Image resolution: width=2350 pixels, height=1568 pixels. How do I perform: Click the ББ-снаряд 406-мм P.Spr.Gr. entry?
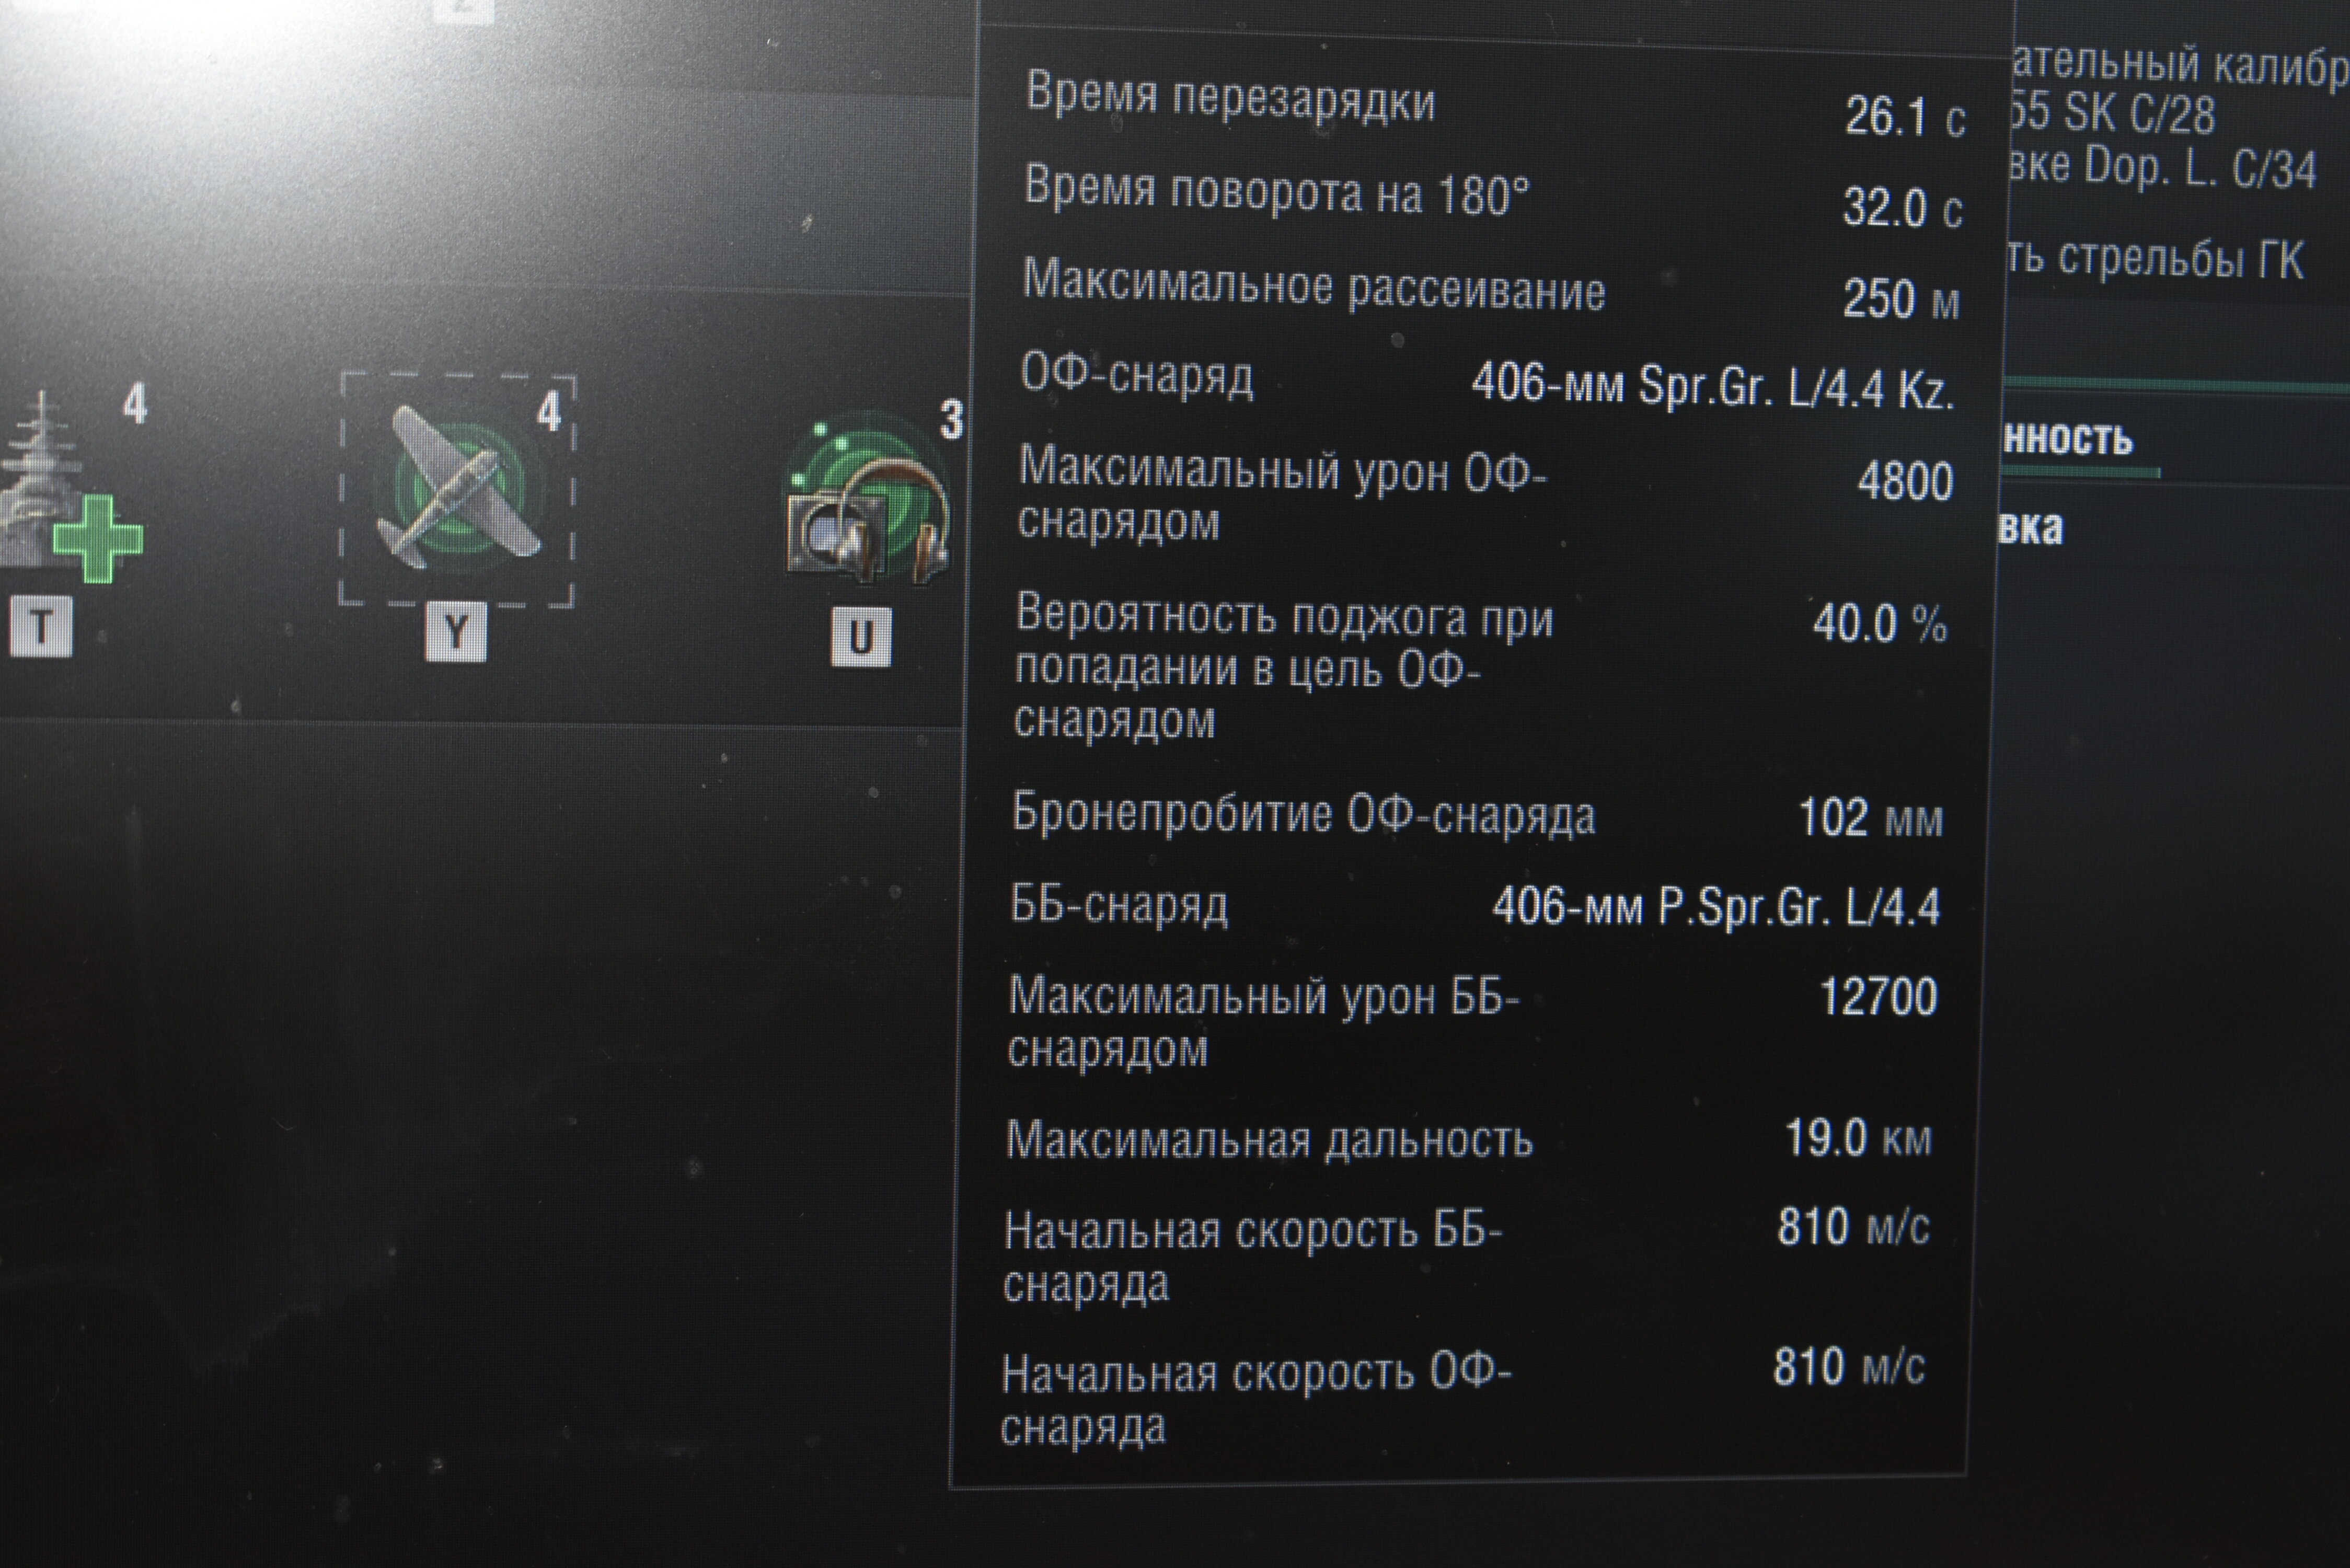[x=1475, y=906]
